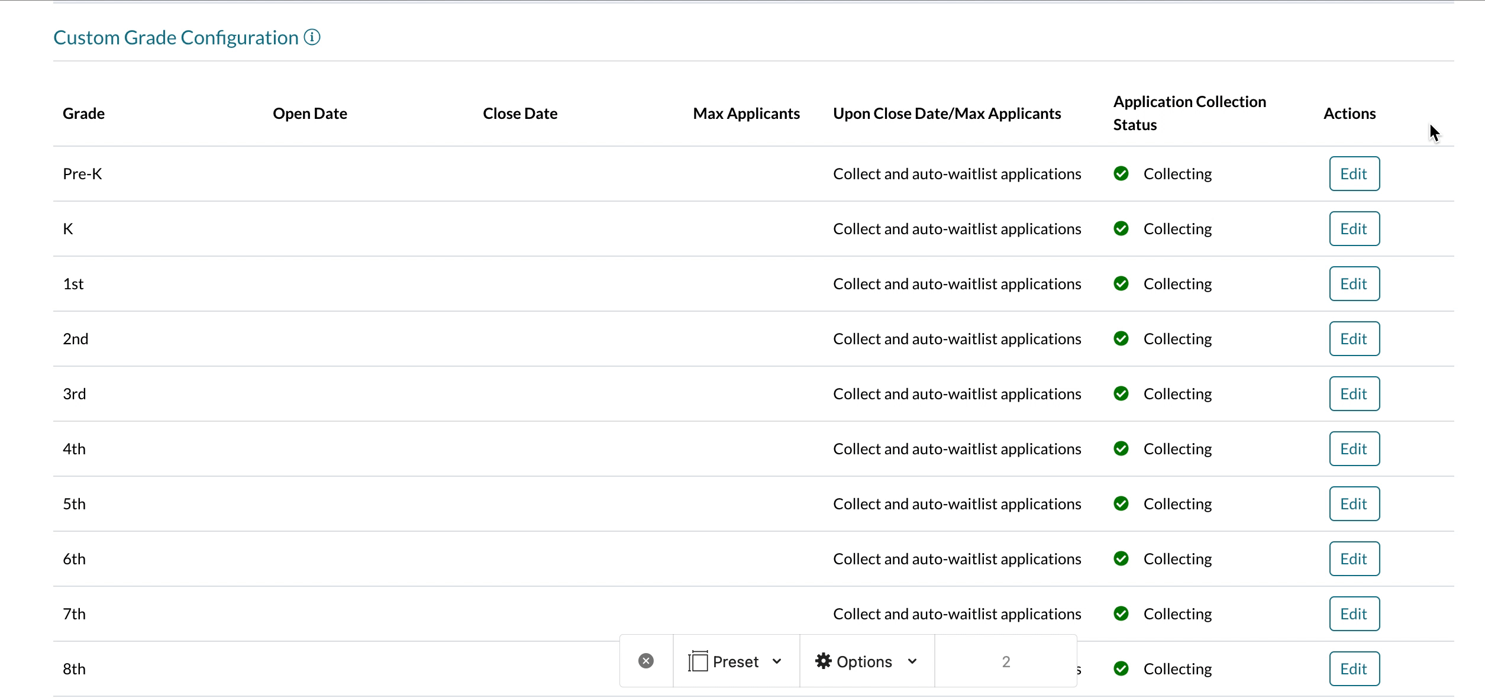Edit the K grade row

click(x=1354, y=228)
